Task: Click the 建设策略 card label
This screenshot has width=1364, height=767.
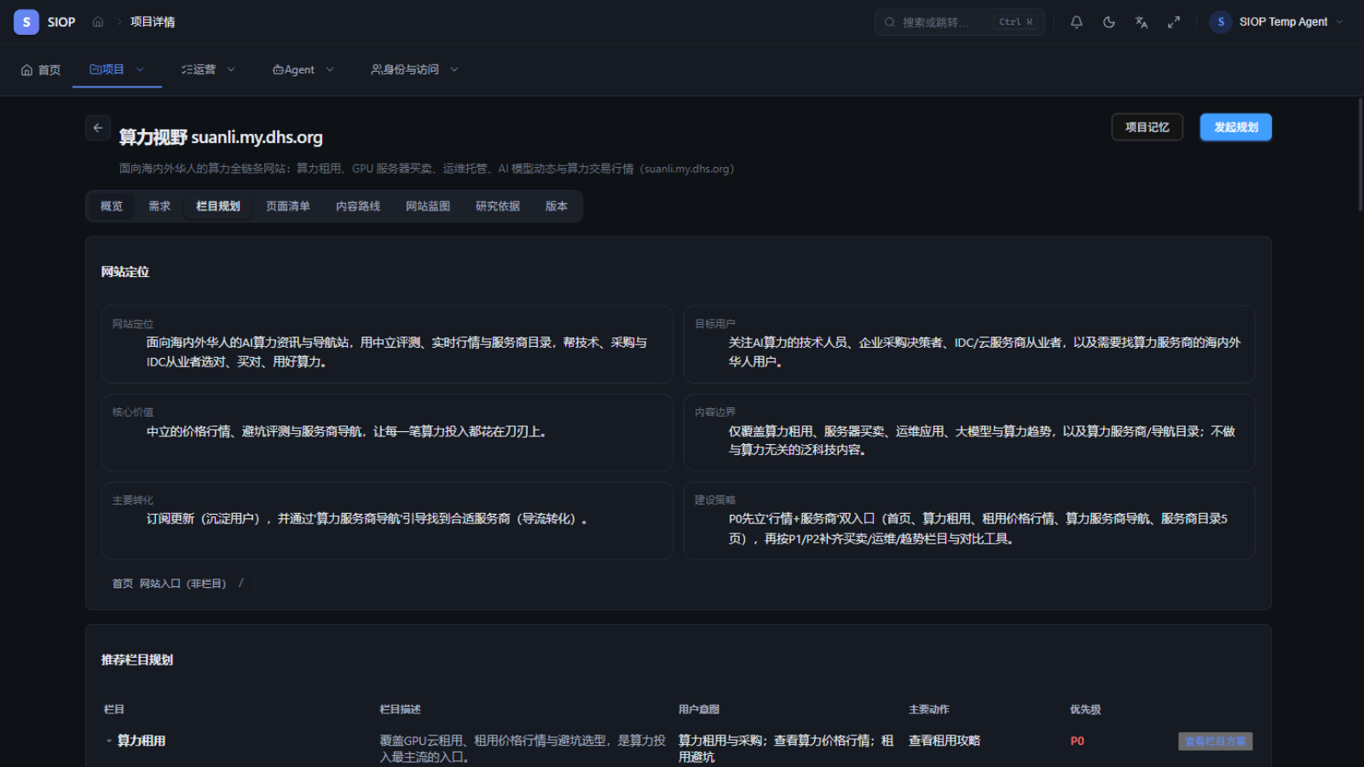Action: click(714, 500)
